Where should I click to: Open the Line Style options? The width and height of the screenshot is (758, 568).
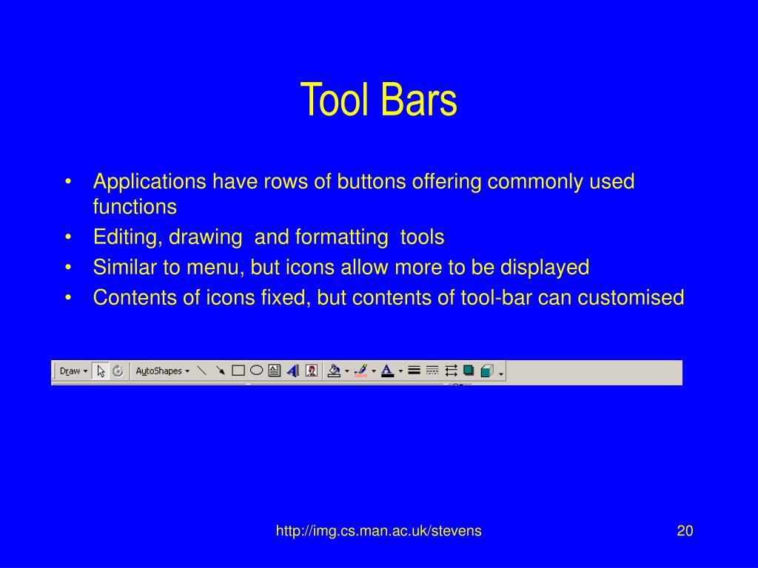(x=414, y=371)
